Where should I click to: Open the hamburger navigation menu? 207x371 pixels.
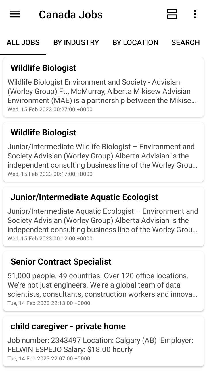(x=15, y=14)
